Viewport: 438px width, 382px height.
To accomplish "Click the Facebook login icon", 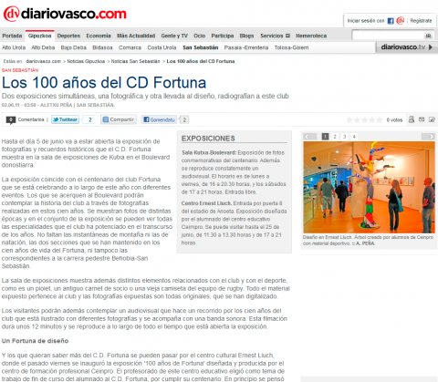I will point(391,21).
